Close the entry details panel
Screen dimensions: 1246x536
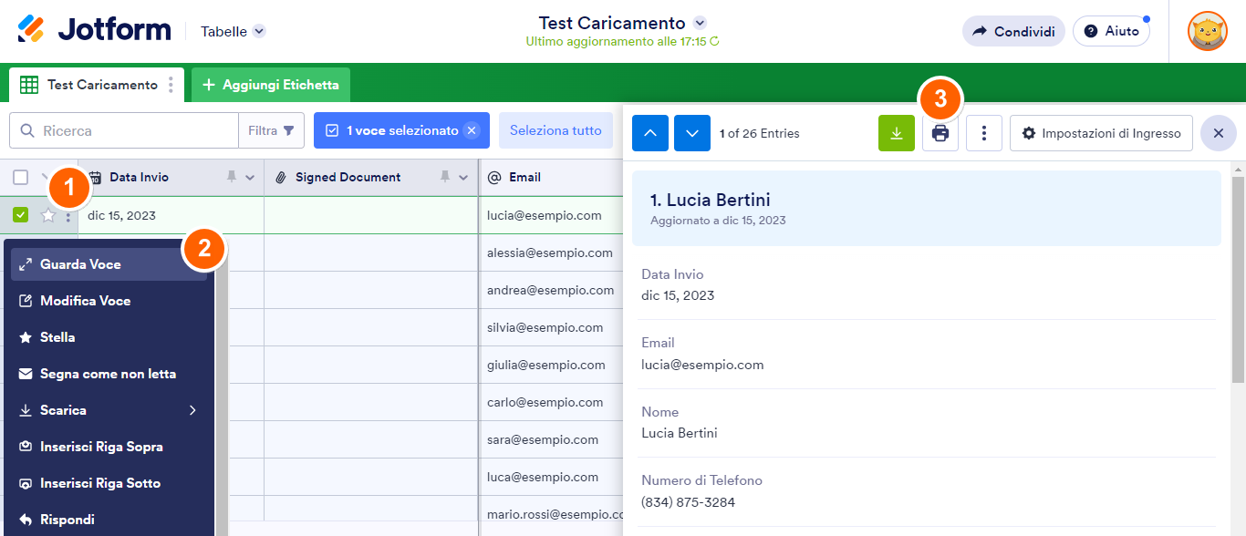point(1218,133)
